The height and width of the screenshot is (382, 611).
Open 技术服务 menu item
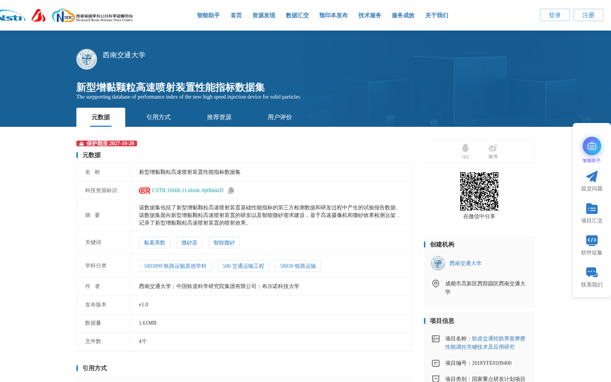370,15
